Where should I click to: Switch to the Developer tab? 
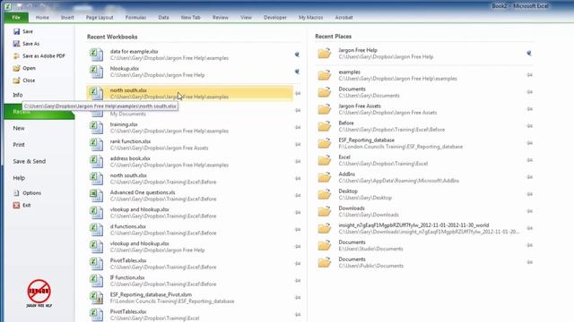275,18
